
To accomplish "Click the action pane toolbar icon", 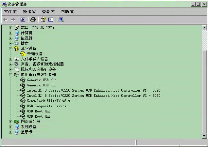I will pos(51,20).
